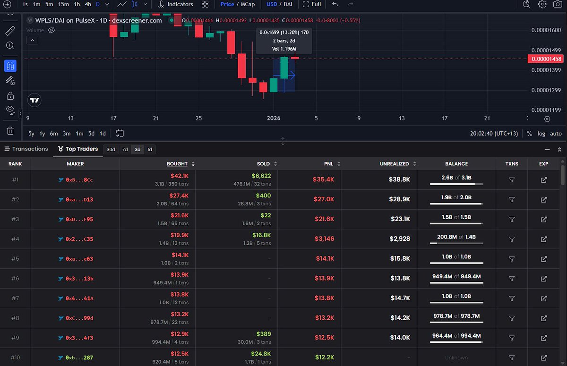This screenshot has width=567, height=366.
Task: Collapse the indicator legend chevron
Action: pos(32,41)
